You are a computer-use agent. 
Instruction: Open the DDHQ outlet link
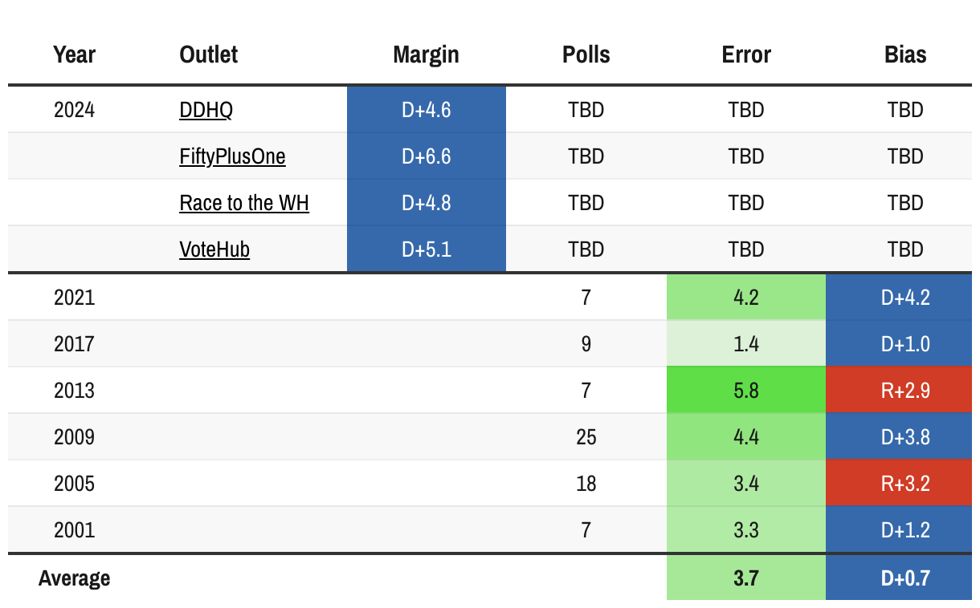[x=206, y=110]
